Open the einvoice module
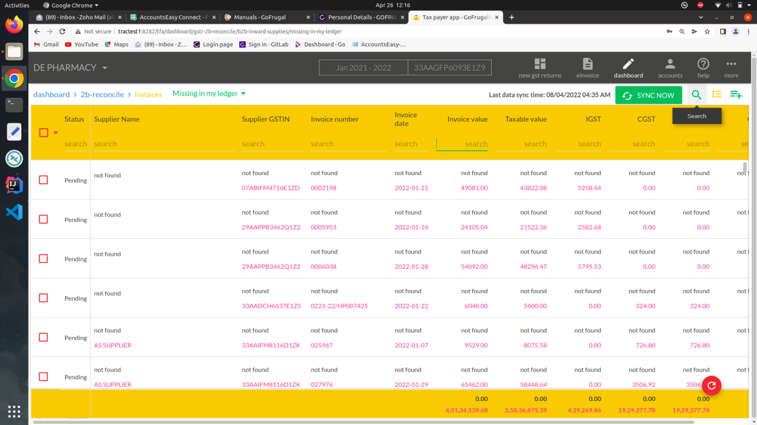 coord(587,68)
